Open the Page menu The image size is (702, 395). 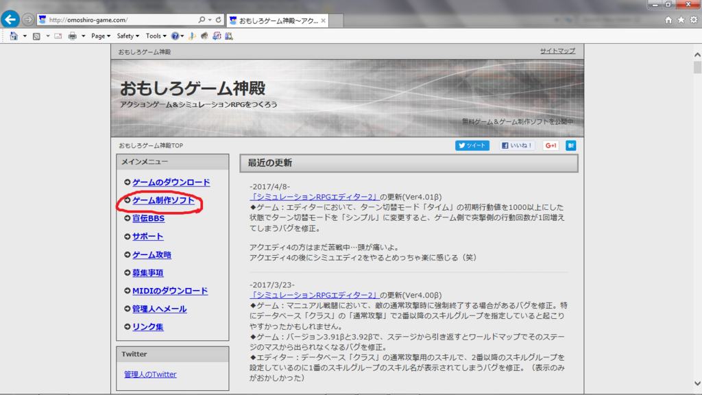101,36
